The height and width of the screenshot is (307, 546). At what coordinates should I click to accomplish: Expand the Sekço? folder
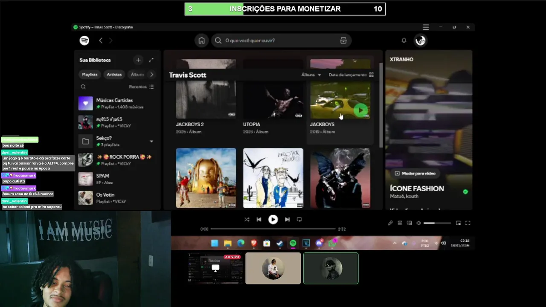click(151, 141)
